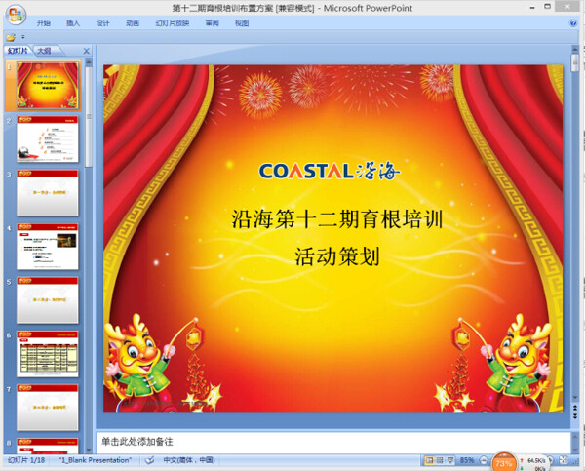Image resolution: width=585 pixels, height=471 pixels.
Task: Click the 幻灯片 1/18 status indicator
Action: (26, 460)
